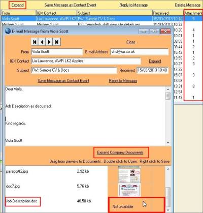The width and height of the screenshot is (203, 213).
Task: Click the attachment count 9 in the list
Action: pos(193,75)
